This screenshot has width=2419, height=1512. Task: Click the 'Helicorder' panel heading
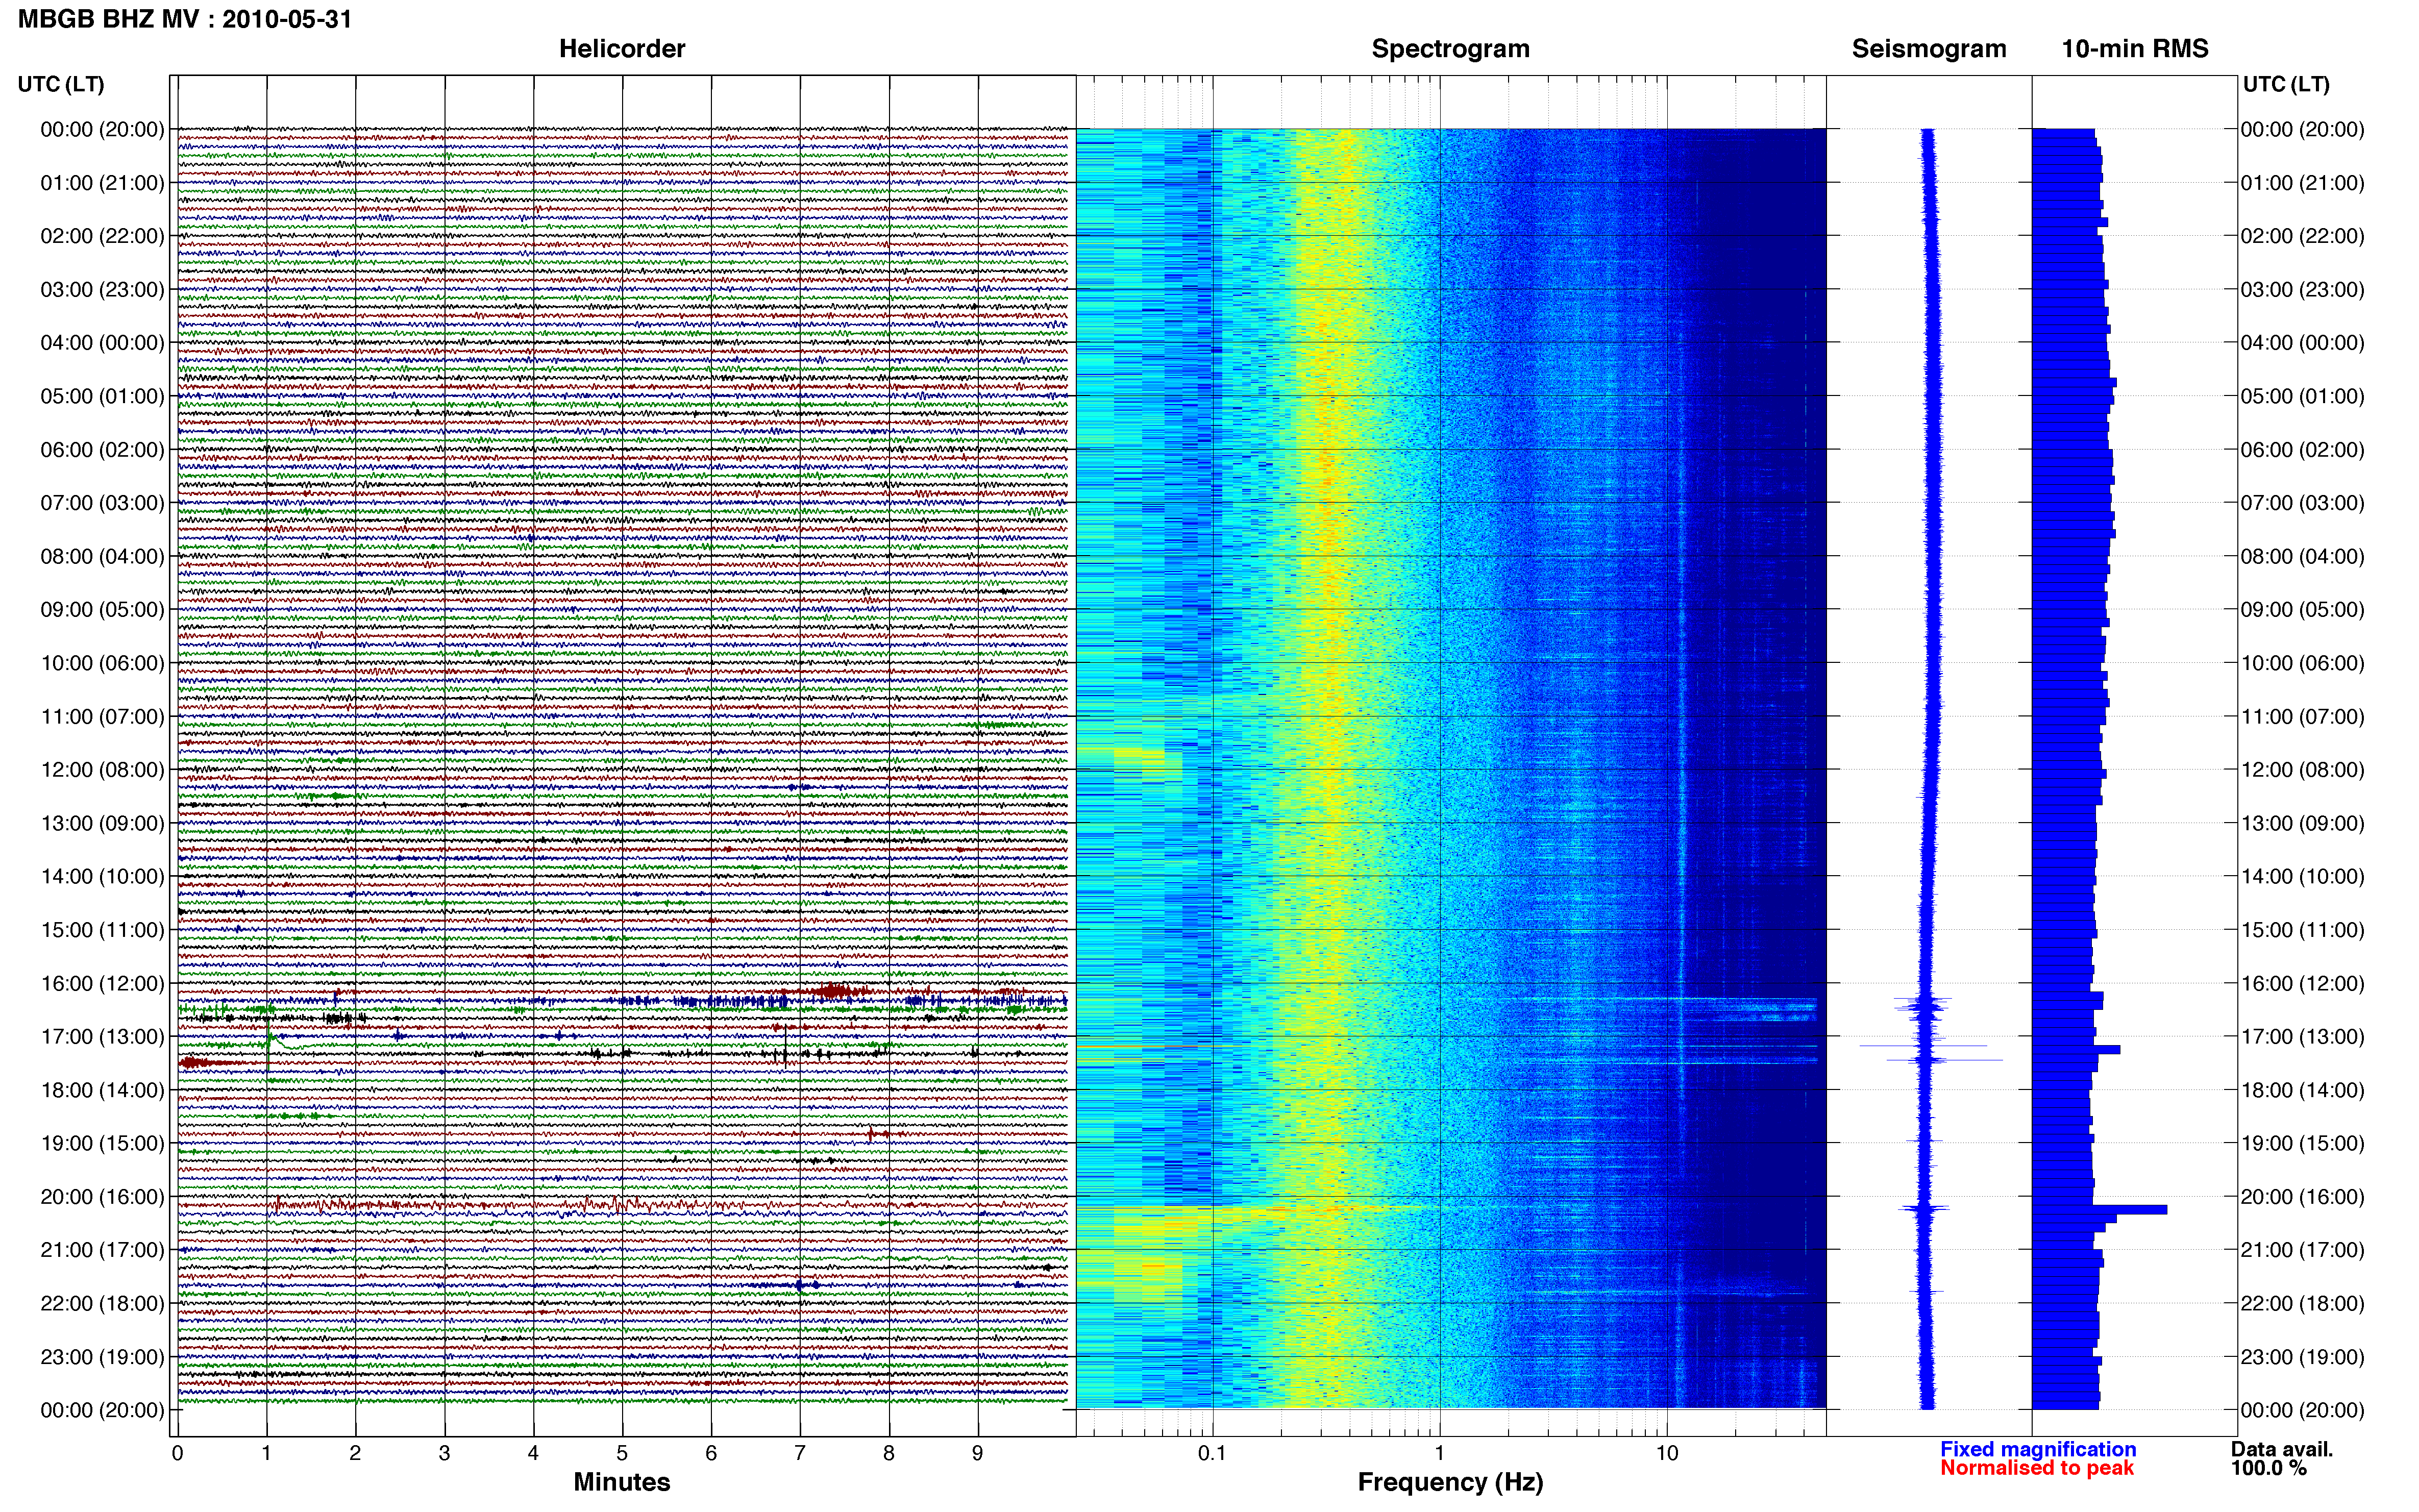coord(622,49)
